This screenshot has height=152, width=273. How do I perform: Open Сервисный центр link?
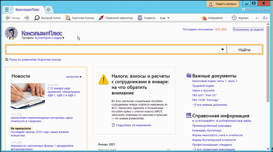[x=258, y=10]
